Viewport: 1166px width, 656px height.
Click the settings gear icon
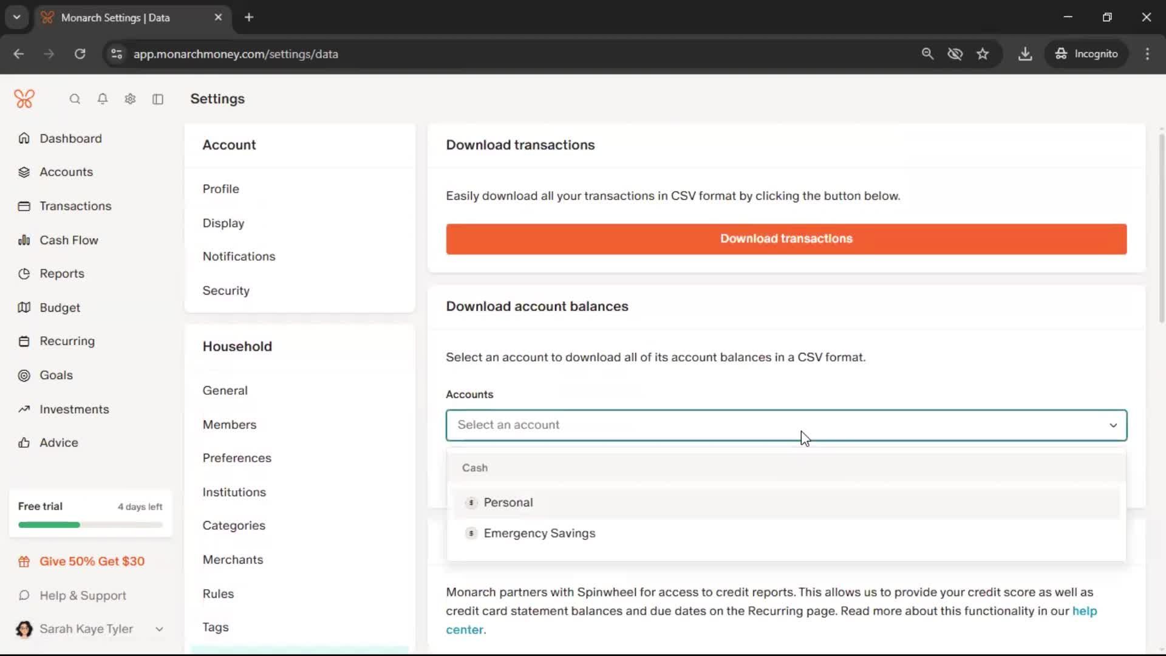coord(130,99)
